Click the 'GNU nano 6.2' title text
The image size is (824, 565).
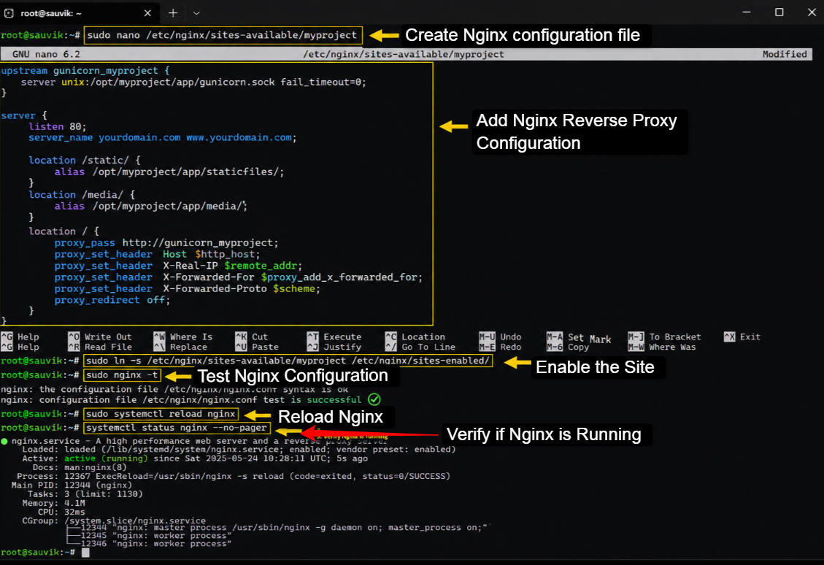[x=46, y=54]
